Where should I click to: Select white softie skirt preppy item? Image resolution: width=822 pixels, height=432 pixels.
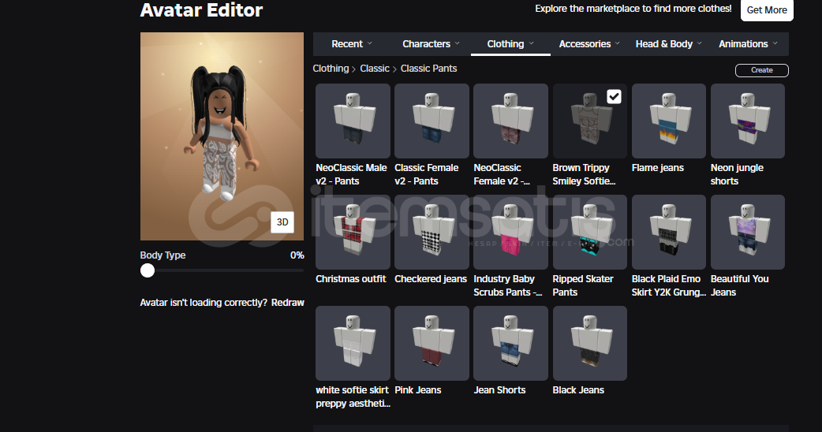pos(353,343)
